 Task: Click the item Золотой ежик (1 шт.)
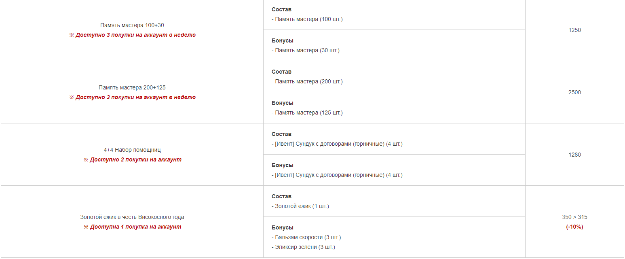(302, 206)
